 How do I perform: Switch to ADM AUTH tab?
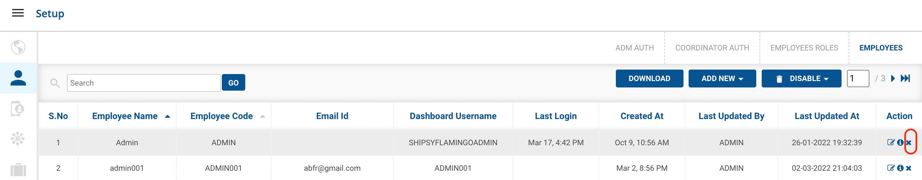click(634, 48)
